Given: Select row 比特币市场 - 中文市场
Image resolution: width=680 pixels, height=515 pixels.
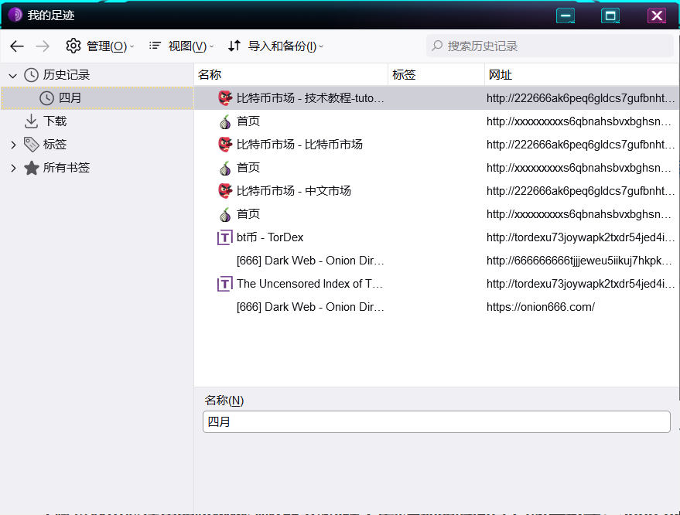Looking at the screenshot, I should 436,191.
